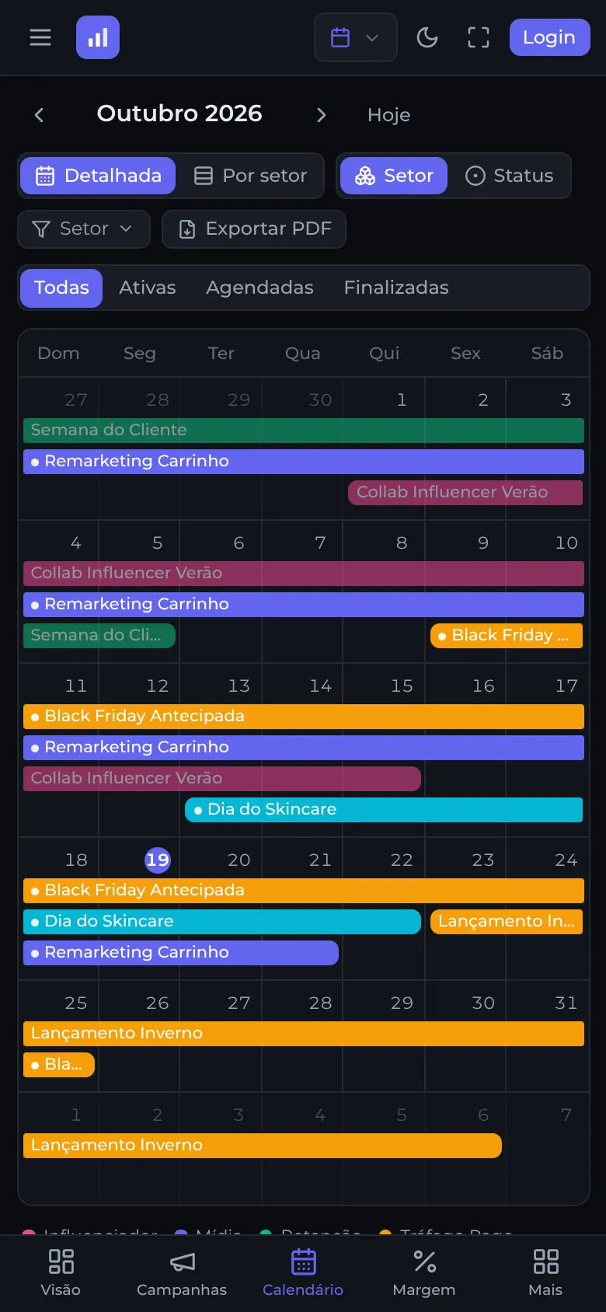Open Collab Influencer Verão event starting October 1
This screenshot has width=606, height=1312.
coord(465,492)
